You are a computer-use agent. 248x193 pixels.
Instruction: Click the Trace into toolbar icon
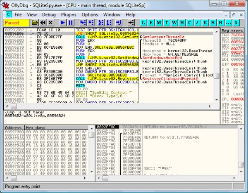[101, 23]
